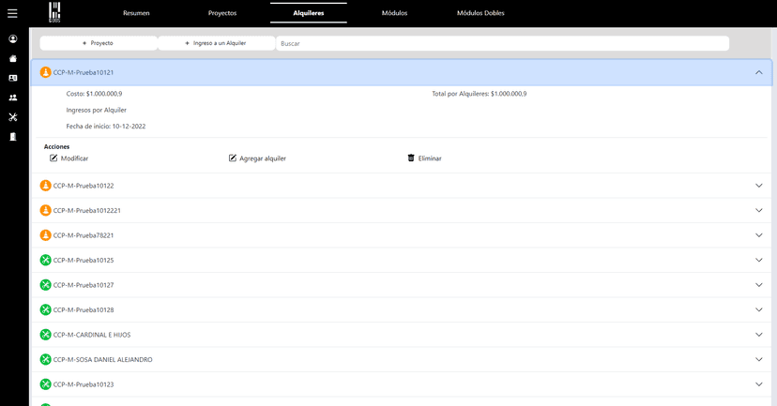Viewport: 777px width, 406px height.
Task: Open the people group sidebar icon
Action: (13, 98)
